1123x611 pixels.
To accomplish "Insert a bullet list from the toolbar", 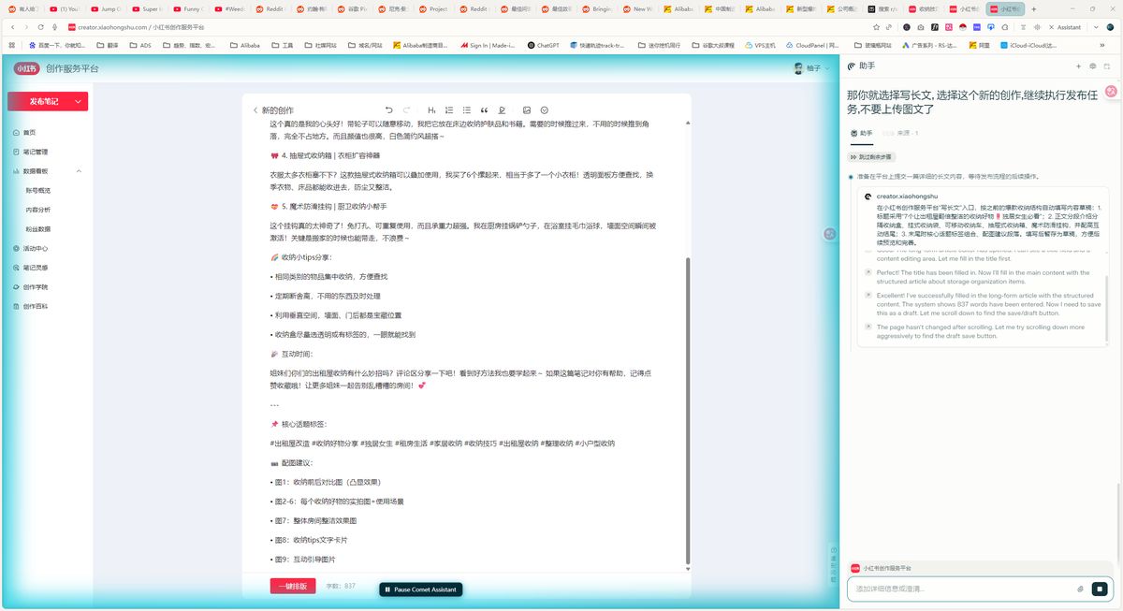I will 466,110.
